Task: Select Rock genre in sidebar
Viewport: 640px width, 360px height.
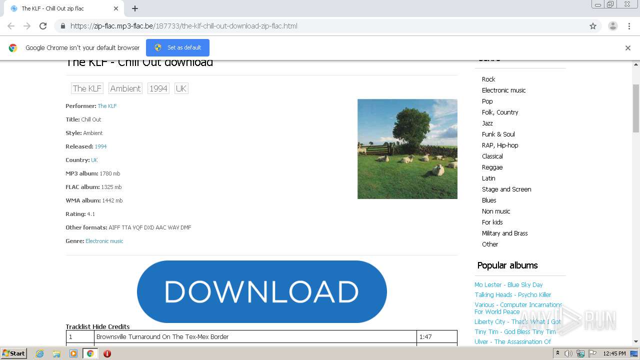Action: pyautogui.click(x=488, y=79)
